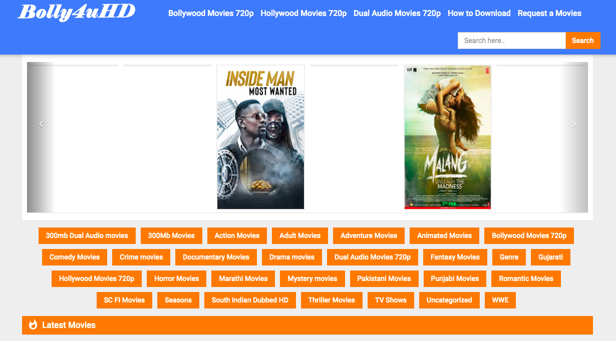Click the search input field

click(x=511, y=40)
